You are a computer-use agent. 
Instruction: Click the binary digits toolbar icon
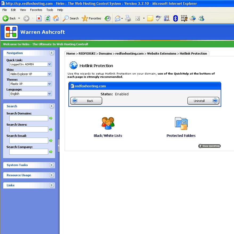(184, 19)
